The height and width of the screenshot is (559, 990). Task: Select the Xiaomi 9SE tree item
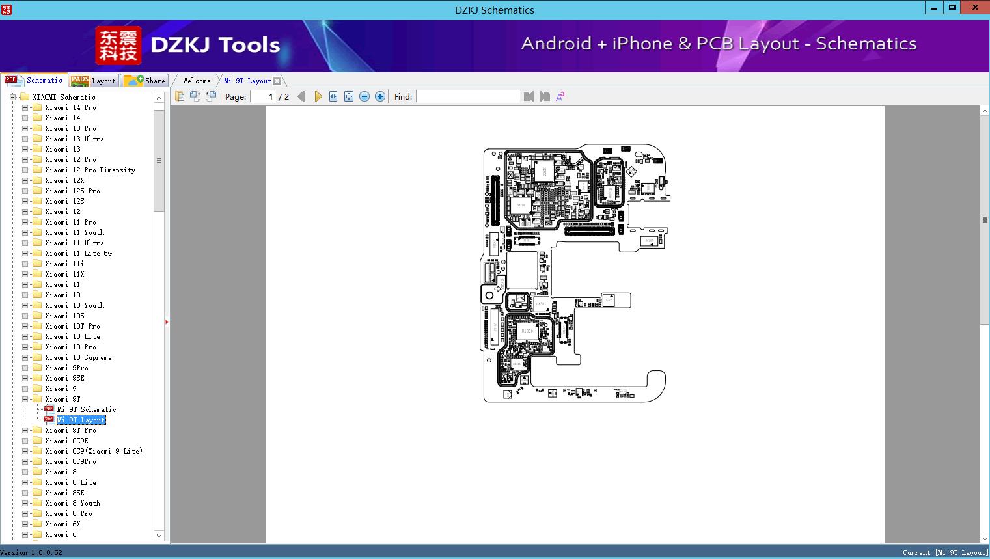[64, 378]
